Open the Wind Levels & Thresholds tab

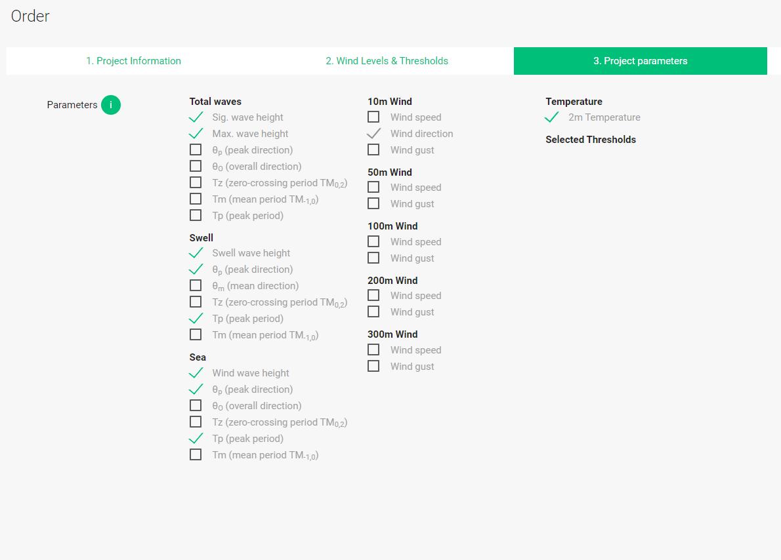[387, 60]
